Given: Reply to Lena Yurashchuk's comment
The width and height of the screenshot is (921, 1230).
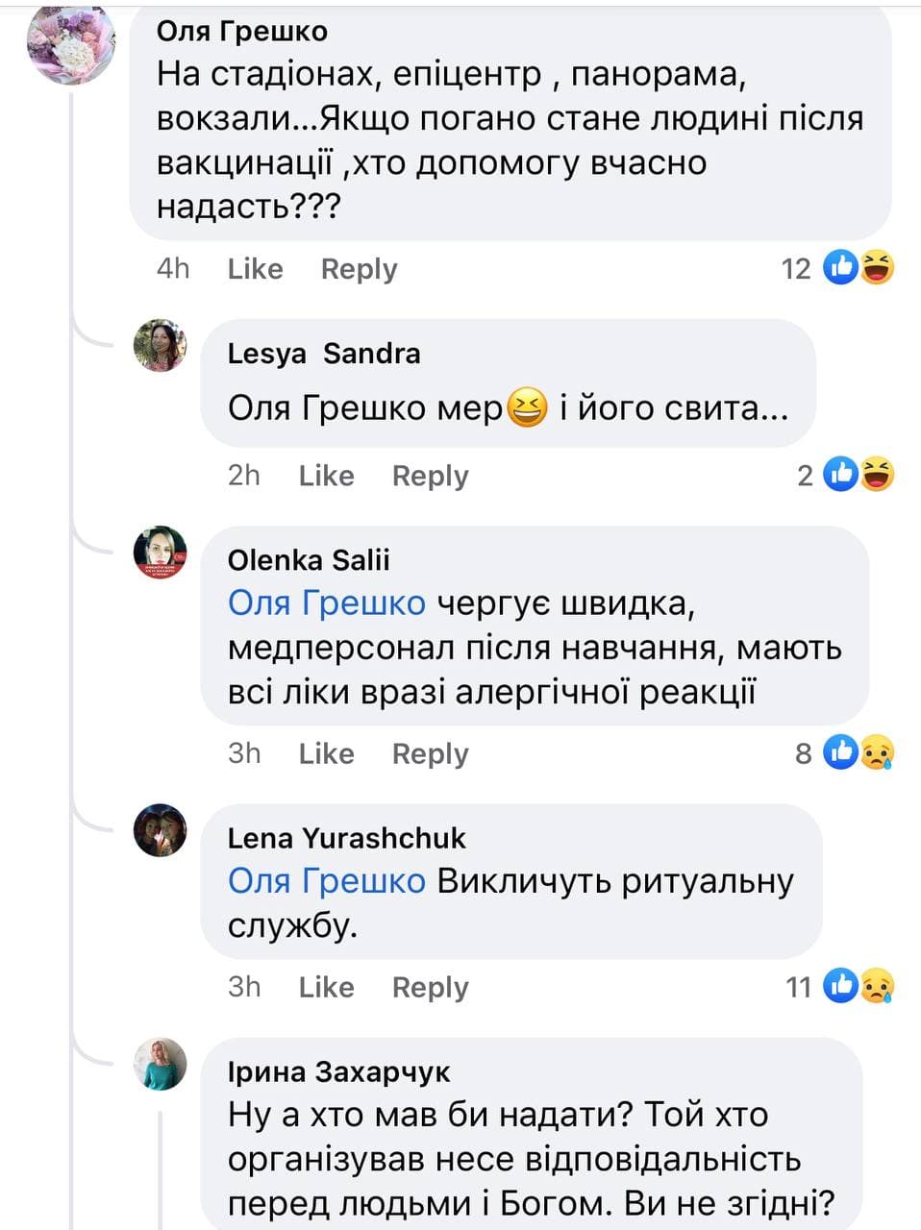Looking at the screenshot, I should coord(430,987).
